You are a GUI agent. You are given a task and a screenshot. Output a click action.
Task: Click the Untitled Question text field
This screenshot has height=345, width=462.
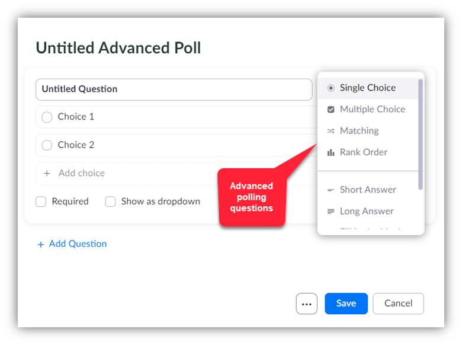coord(174,89)
